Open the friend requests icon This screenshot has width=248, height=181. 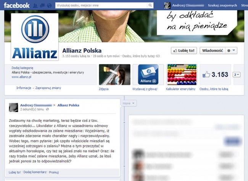(x=35, y=6)
